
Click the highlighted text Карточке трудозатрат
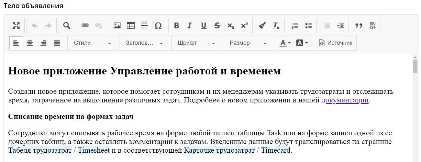(220, 150)
